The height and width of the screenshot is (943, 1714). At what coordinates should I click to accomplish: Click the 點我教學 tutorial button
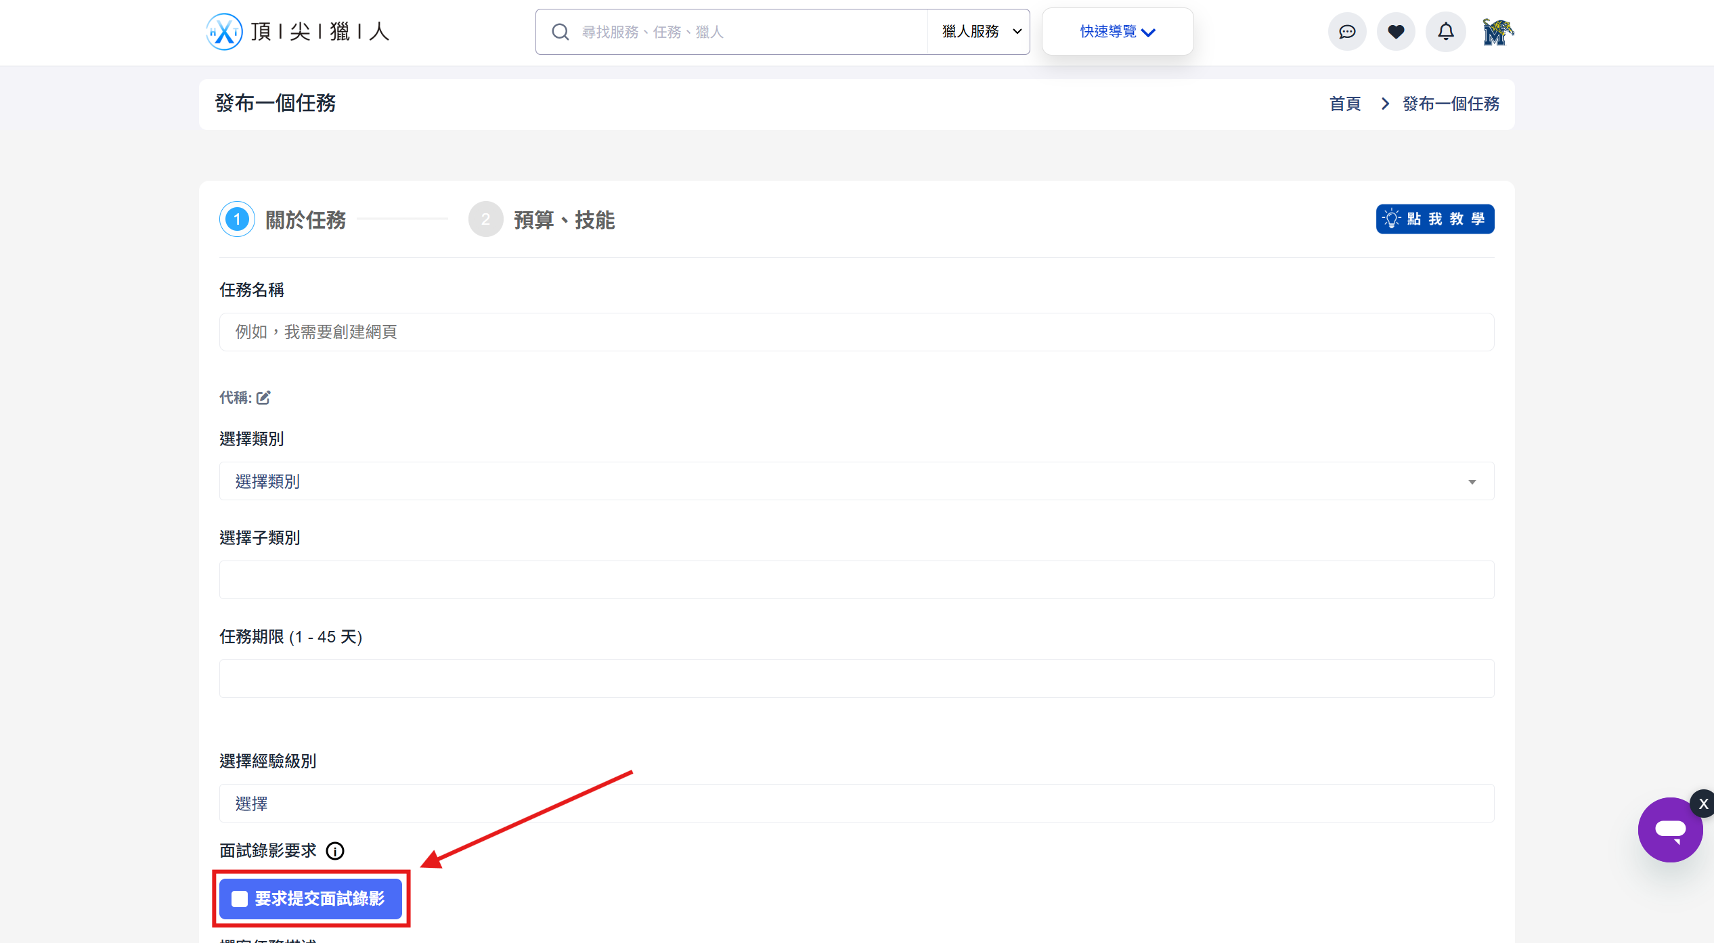point(1434,219)
